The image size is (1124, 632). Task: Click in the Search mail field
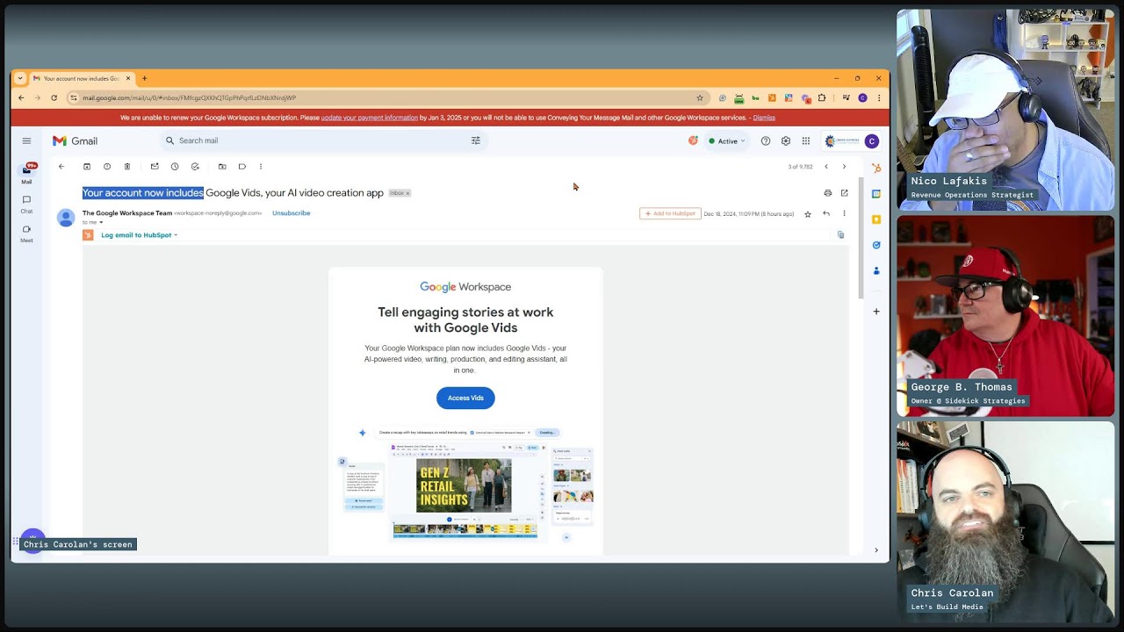(x=323, y=140)
